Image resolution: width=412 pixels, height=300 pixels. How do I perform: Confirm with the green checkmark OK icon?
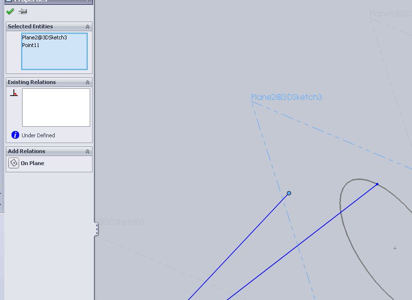coord(10,12)
